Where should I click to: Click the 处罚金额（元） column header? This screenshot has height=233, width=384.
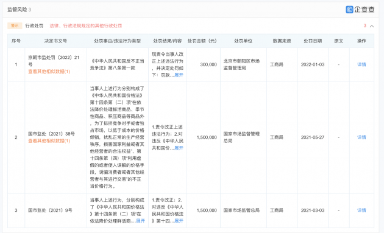point(202,41)
